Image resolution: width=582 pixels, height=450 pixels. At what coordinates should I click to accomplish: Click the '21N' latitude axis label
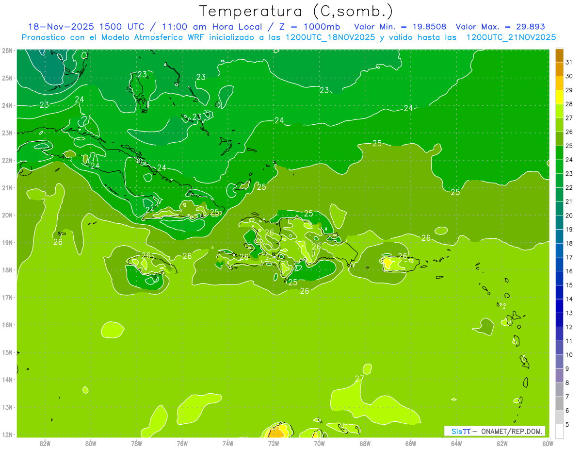[7, 187]
